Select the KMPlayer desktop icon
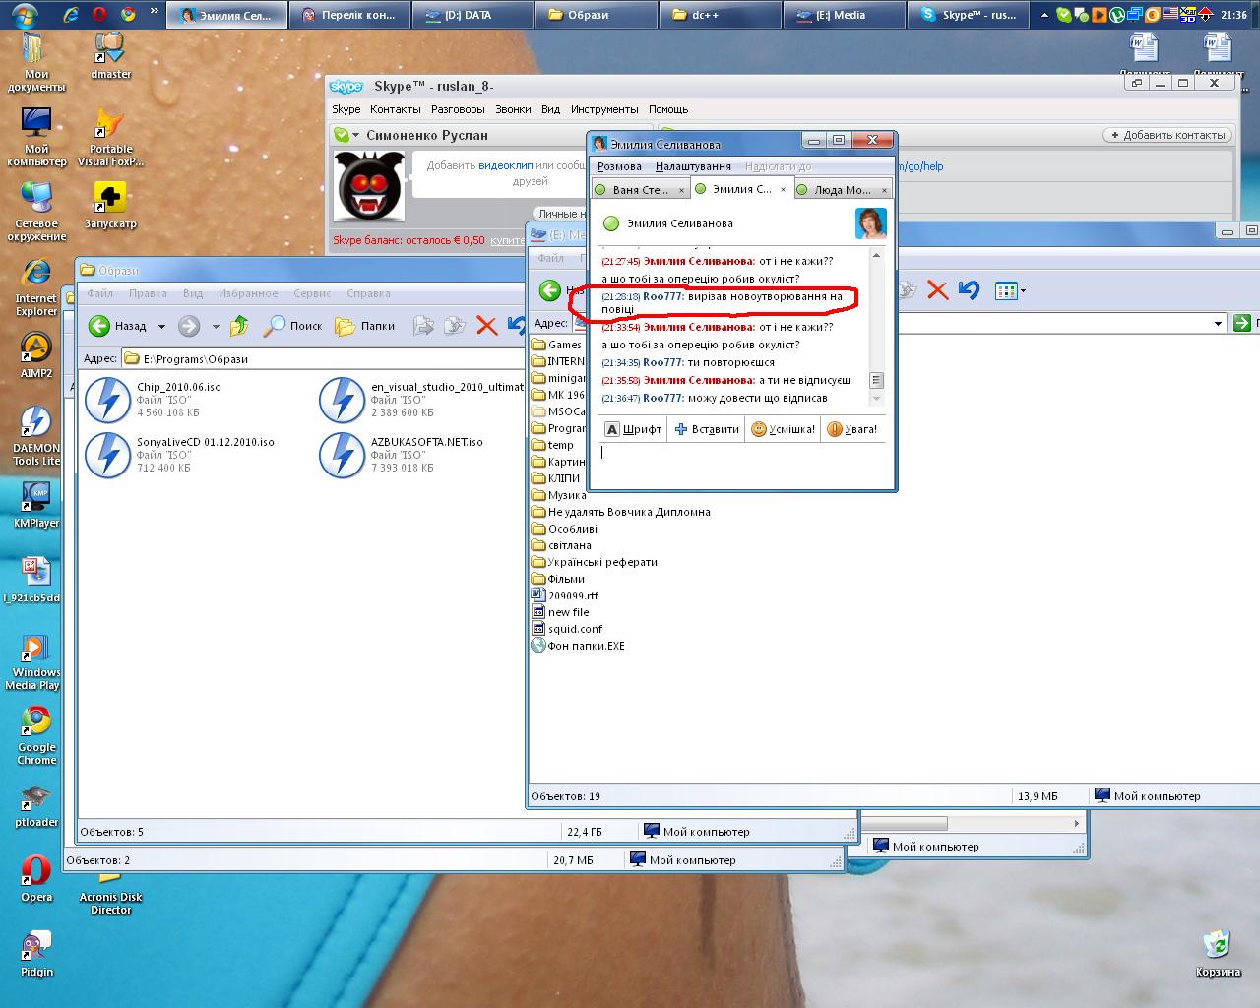The image size is (1260, 1008). (36, 506)
